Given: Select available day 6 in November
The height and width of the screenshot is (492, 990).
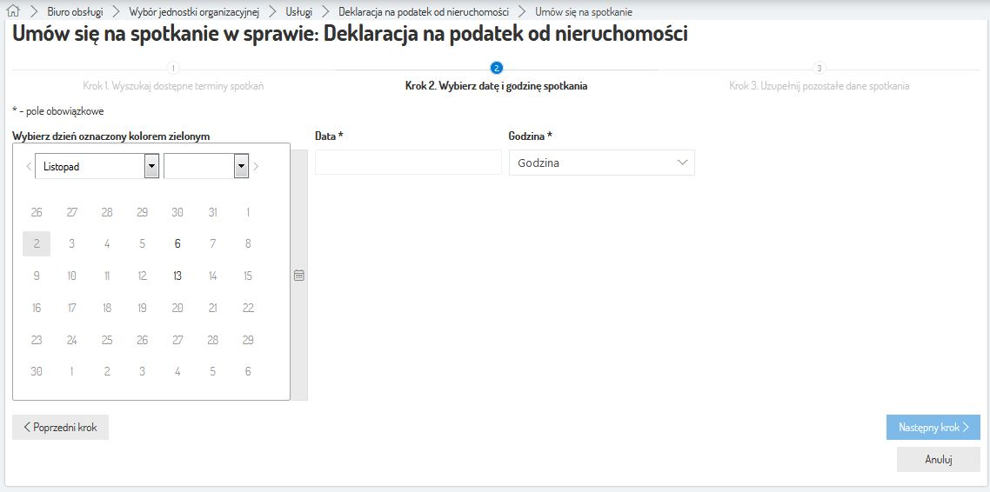Looking at the screenshot, I should click(177, 244).
